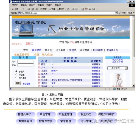Image resolution: width=137 pixels, height=125 pixels.
Task: Open the 搜索 search toolbar button
Action: click(x=43, y=9)
